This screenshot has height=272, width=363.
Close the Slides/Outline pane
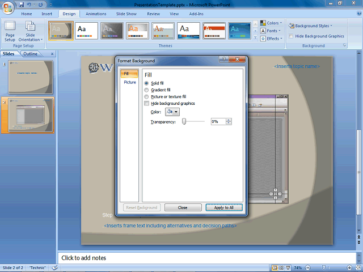tap(52, 54)
